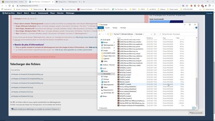
Task: Open Musique under Ce PC
Action: point(106,79)
